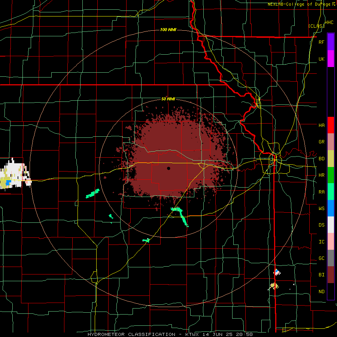Click the green rain echo west of 50 NMI ring

tap(92, 194)
